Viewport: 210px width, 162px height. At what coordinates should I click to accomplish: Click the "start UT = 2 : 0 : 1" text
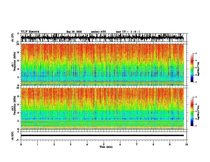tap(128, 32)
